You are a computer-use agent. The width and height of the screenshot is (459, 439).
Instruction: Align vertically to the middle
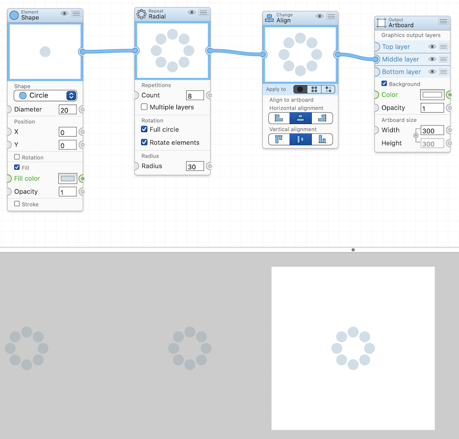(x=300, y=139)
